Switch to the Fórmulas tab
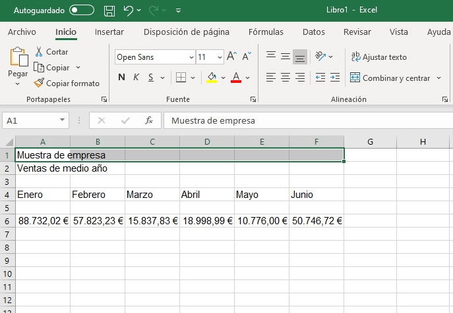Image resolution: width=453 pixels, height=313 pixels. pyautogui.click(x=266, y=32)
